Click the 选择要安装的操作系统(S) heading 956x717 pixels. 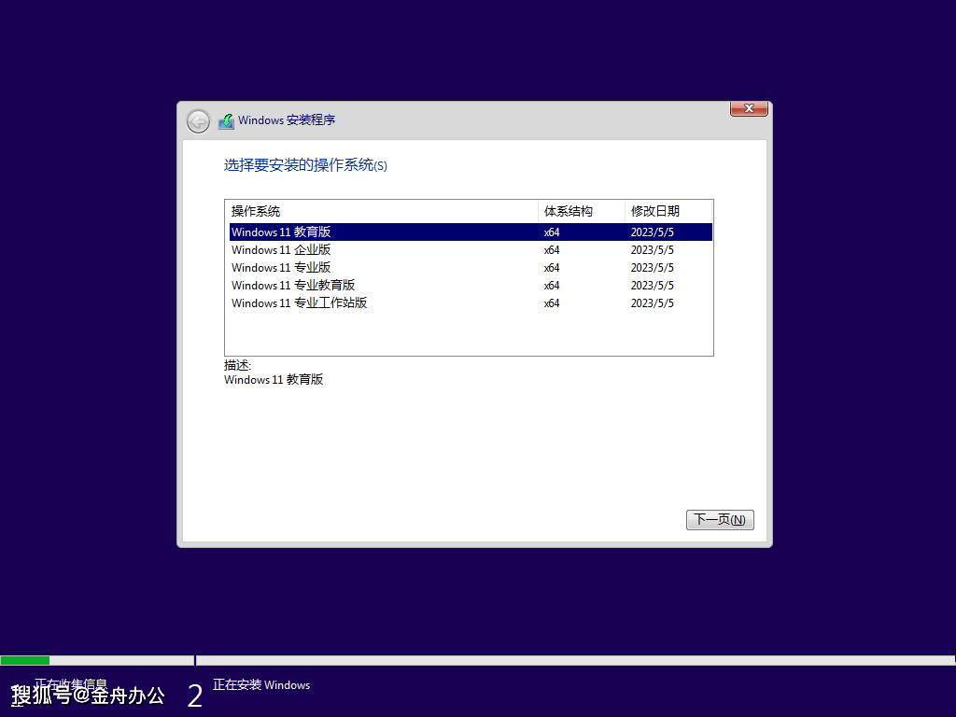(305, 165)
